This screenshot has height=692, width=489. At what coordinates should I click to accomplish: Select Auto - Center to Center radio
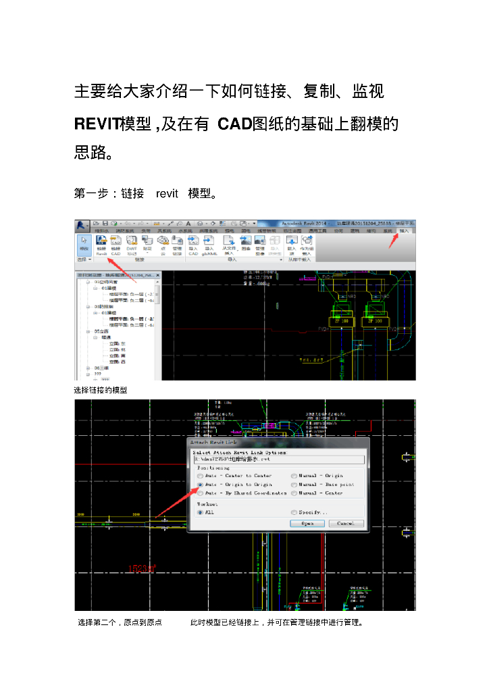tap(201, 476)
